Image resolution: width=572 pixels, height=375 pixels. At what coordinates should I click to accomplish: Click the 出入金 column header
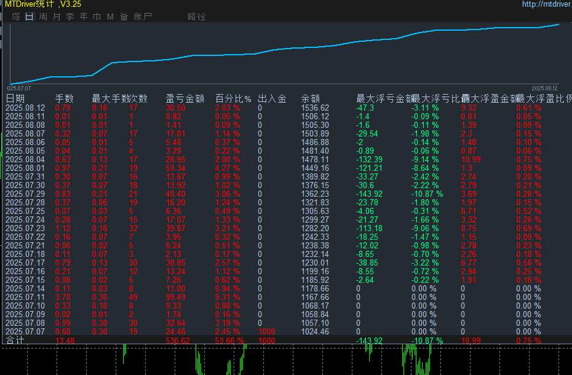pos(272,98)
